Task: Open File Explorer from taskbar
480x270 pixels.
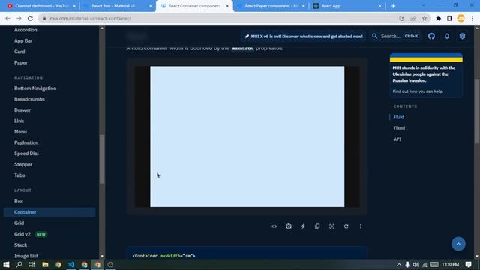Action: [45, 265]
